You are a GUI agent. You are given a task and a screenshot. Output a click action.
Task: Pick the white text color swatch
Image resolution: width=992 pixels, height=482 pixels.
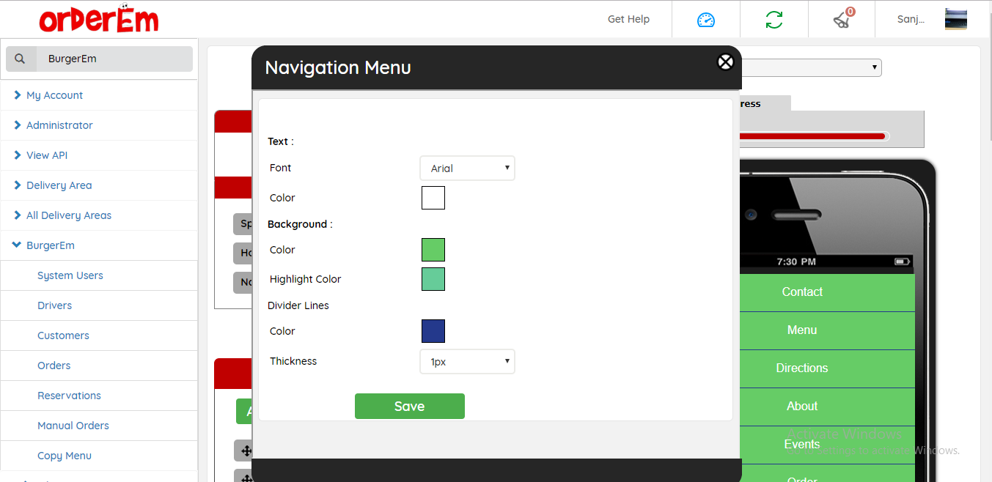tap(433, 198)
